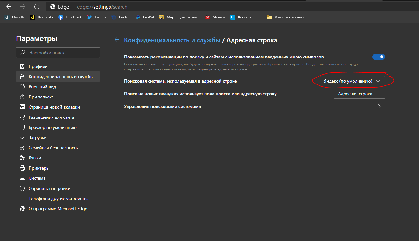
Task: Open Сбросить настройки section
Action: coord(58,188)
